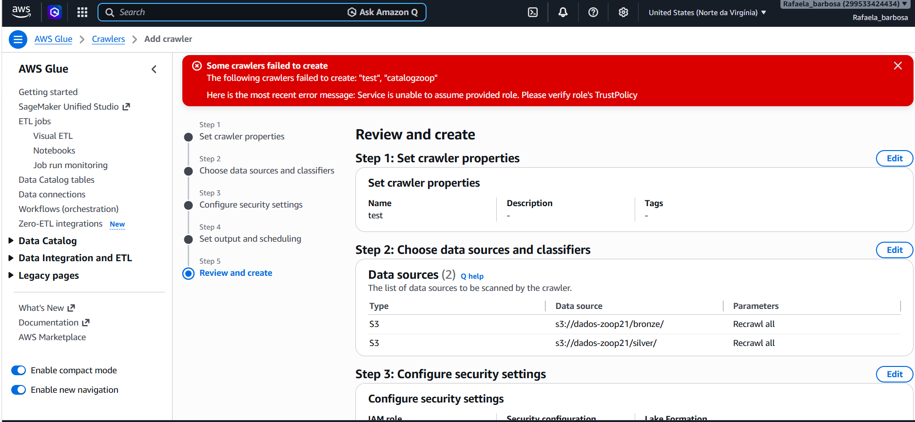This screenshot has width=915, height=422.
Task: Click the Parameters column header
Action: [756, 306]
